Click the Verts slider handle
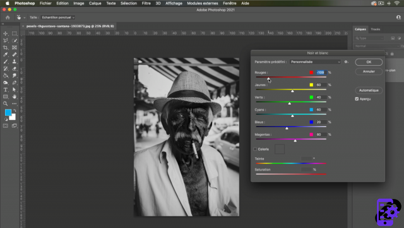The width and height of the screenshot is (404, 228). [290, 103]
